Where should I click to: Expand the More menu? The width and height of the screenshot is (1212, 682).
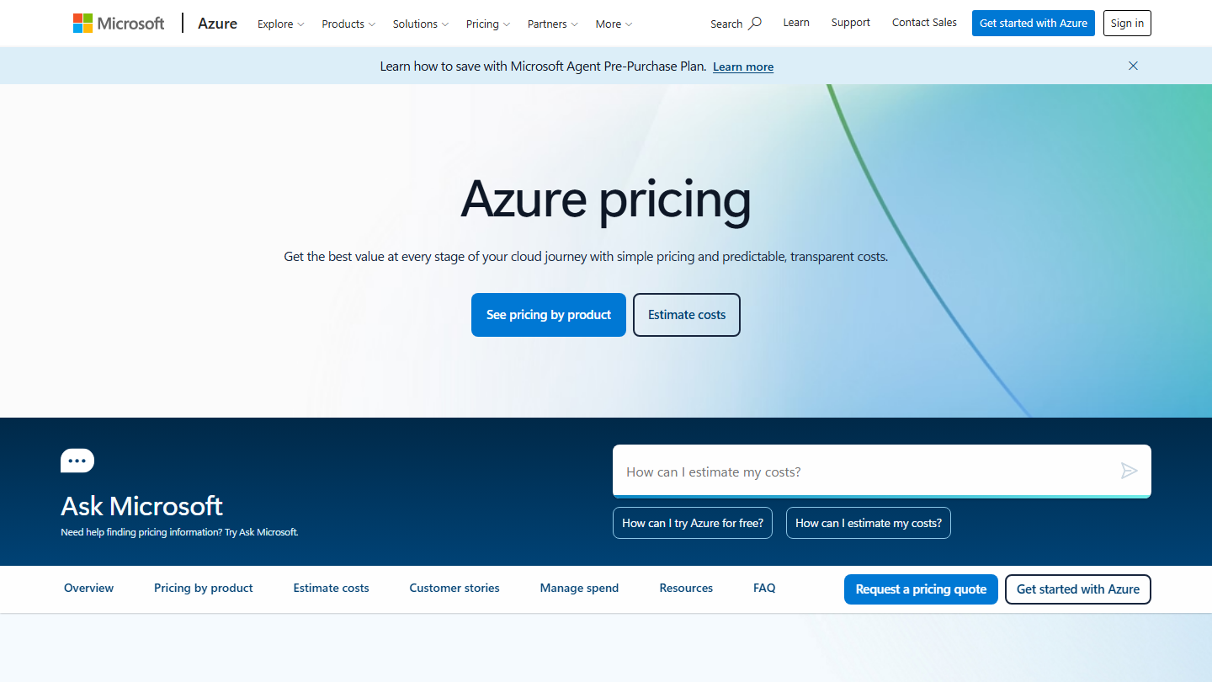tap(614, 24)
